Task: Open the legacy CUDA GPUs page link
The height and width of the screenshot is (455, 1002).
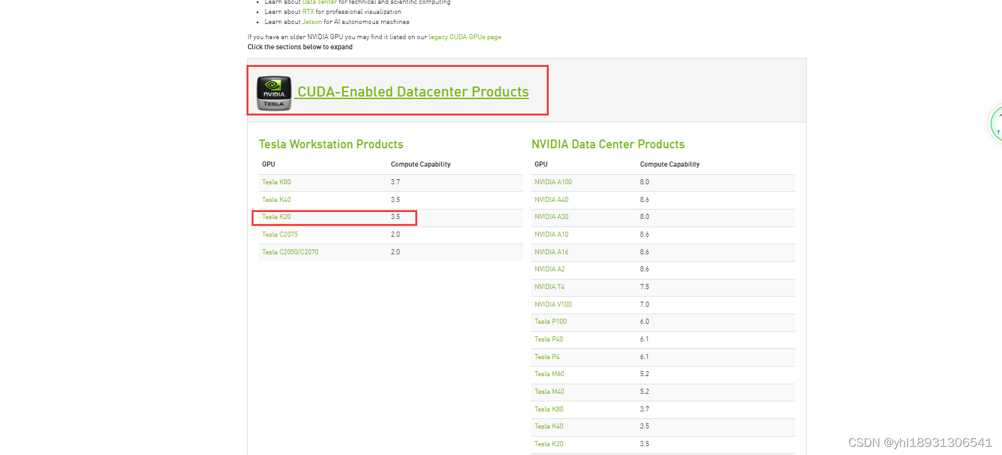Action: [x=465, y=37]
